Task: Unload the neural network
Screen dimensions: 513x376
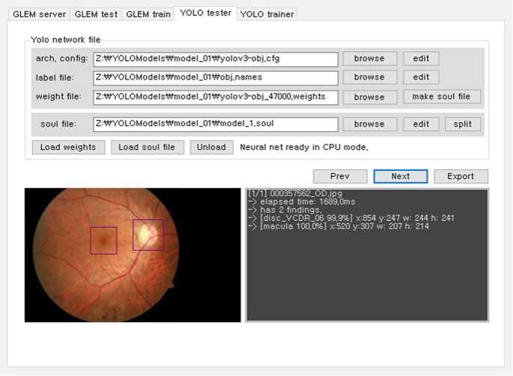Action: click(x=211, y=147)
